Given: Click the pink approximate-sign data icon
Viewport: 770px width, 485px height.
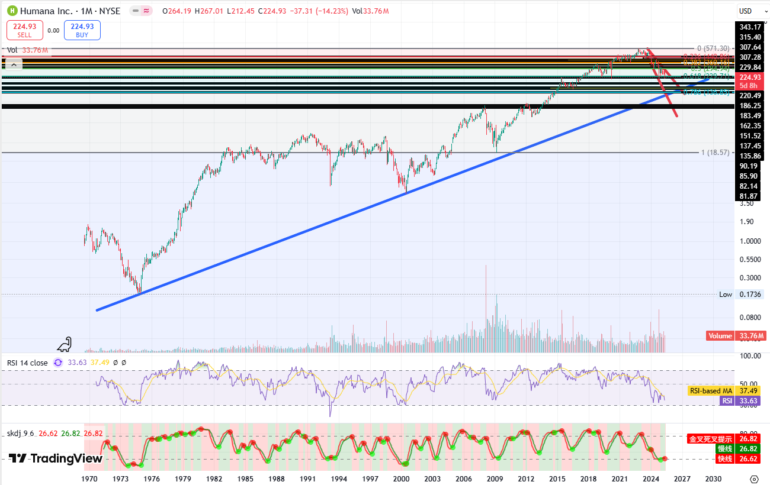Looking at the screenshot, I should [146, 11].
